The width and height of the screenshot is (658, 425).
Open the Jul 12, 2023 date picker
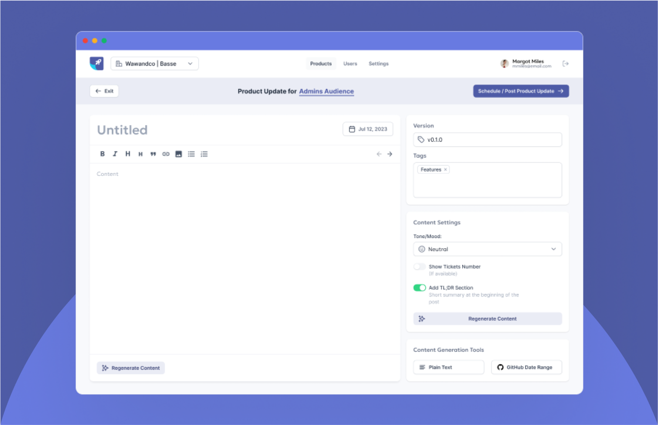(368, 129)
